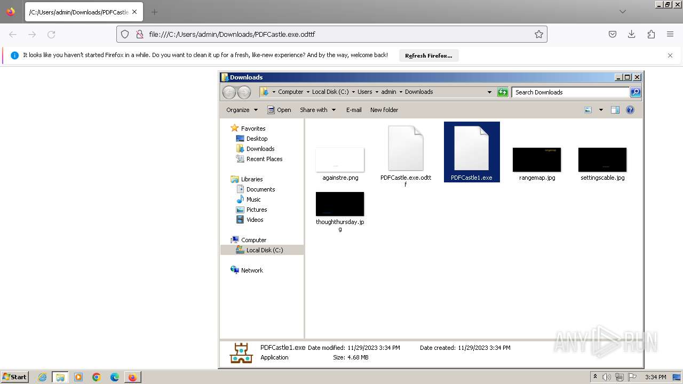683x384 pixels.
Task: Open the Share with menu
Action: click(x=317, y=110)
